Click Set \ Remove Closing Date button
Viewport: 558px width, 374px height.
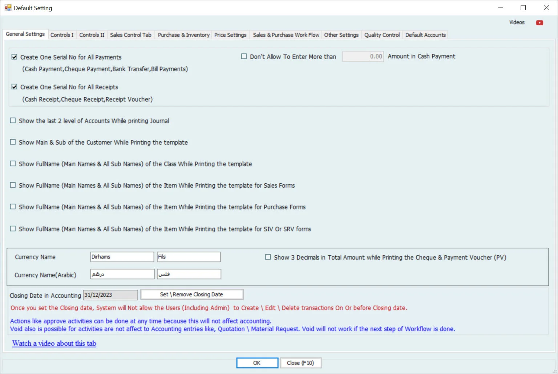pyautogui.click(x=191, y=294)
